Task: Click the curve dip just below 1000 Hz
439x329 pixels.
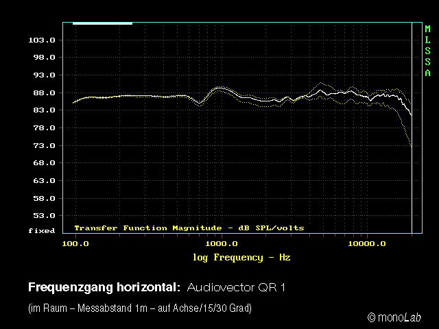Action: tap(200, 103)
